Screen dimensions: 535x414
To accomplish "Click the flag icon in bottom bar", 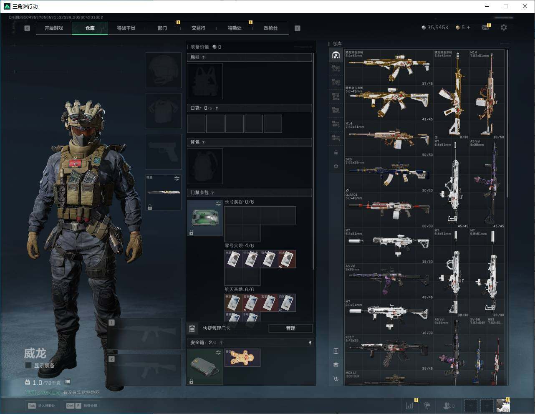I will [427, 405].
